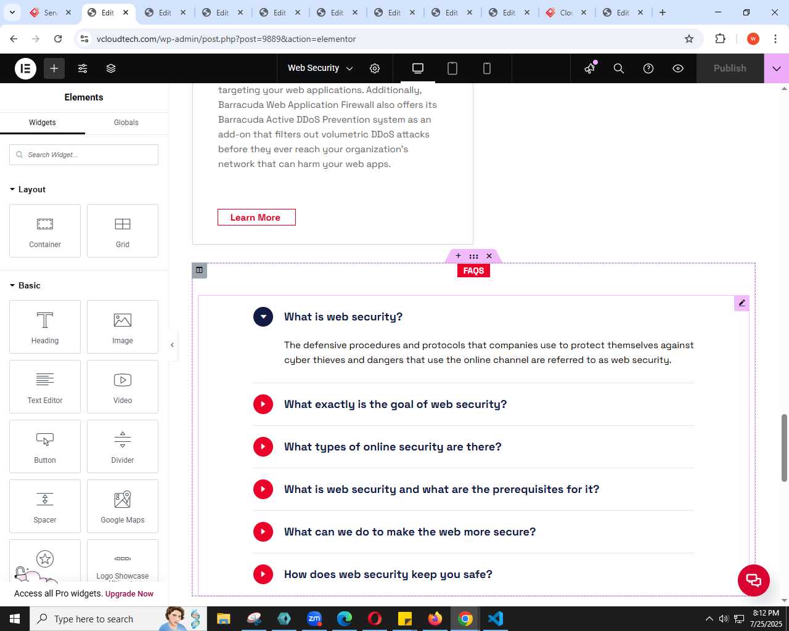Click the page vertical scrollbar thumb
Image resolution: width=789 pixels, height=631 pixels.
(784, 447)
